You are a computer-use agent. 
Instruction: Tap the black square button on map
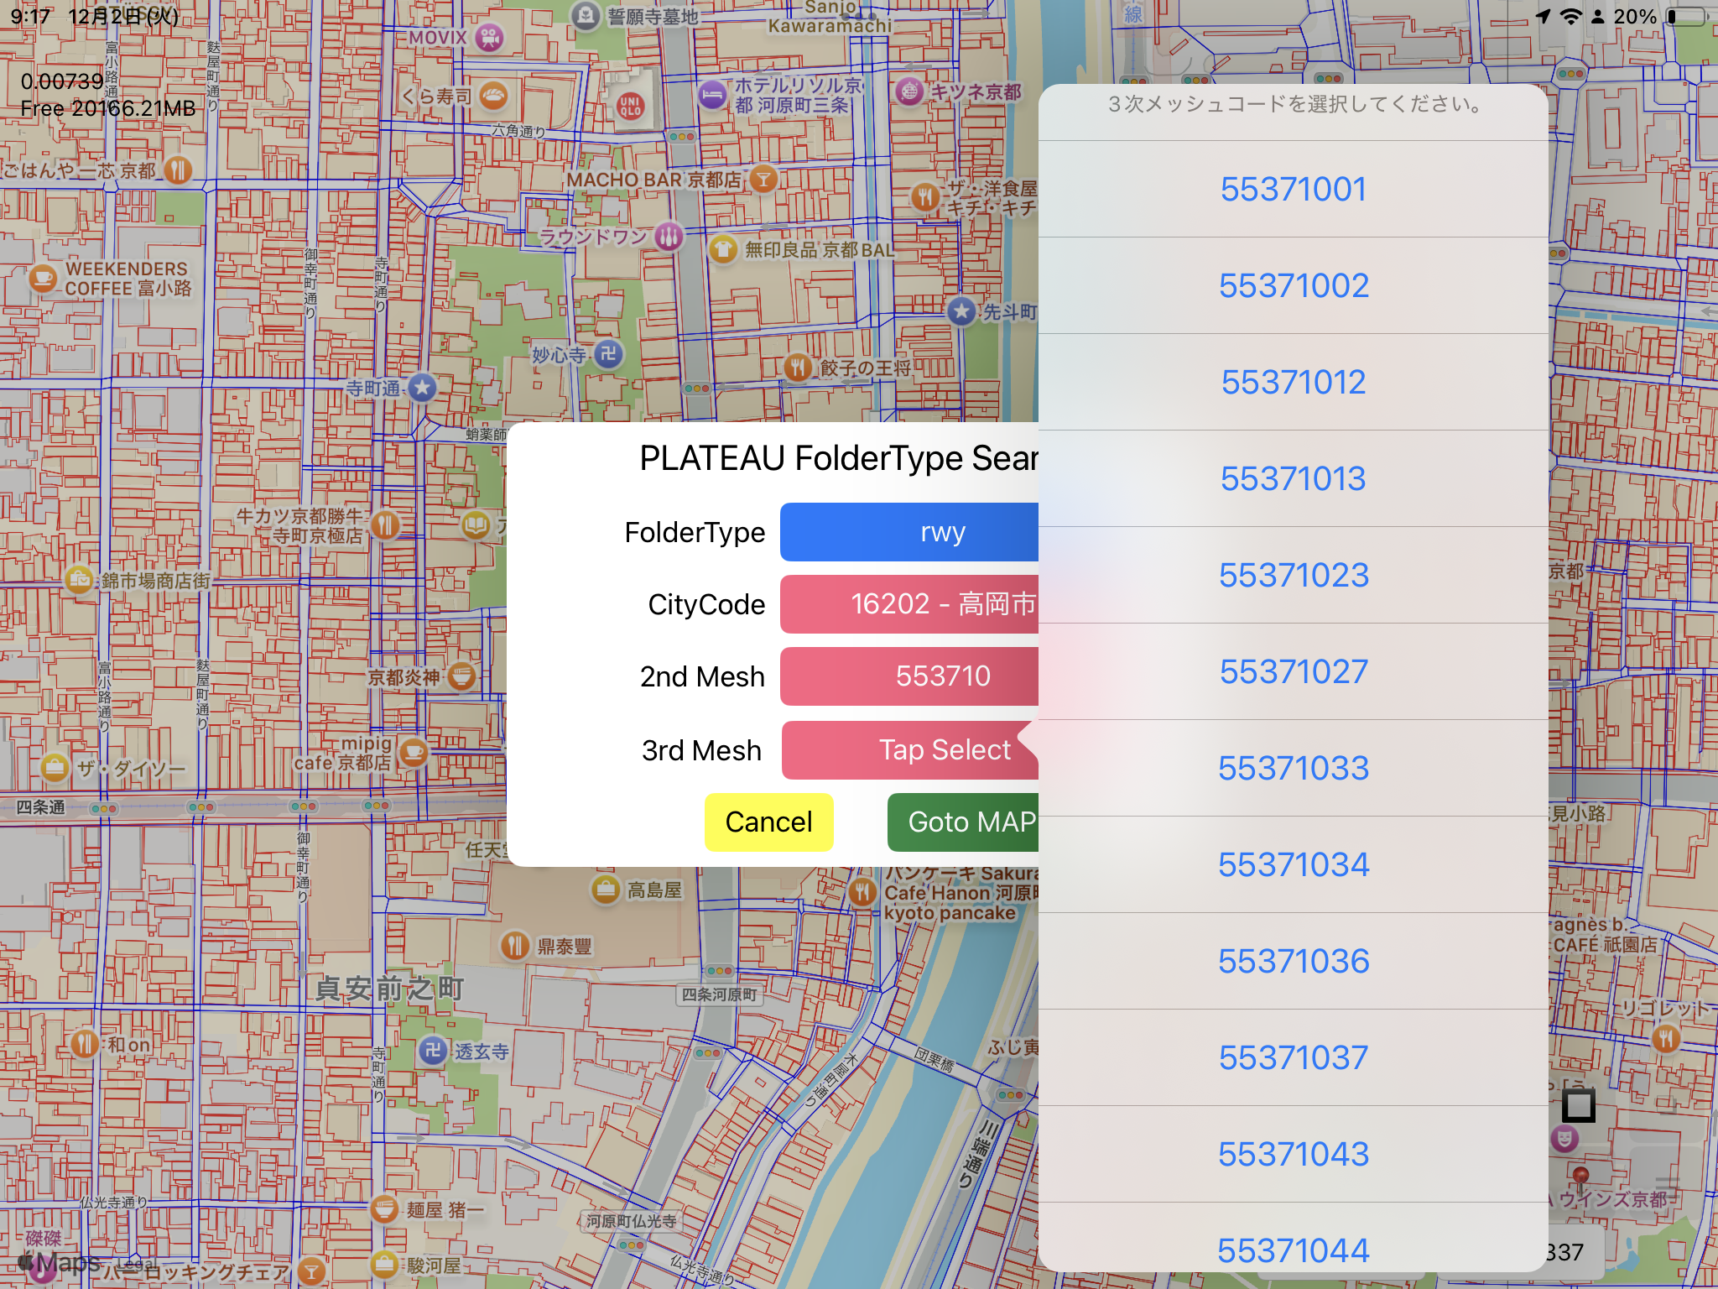(x=1578, y=1105)
